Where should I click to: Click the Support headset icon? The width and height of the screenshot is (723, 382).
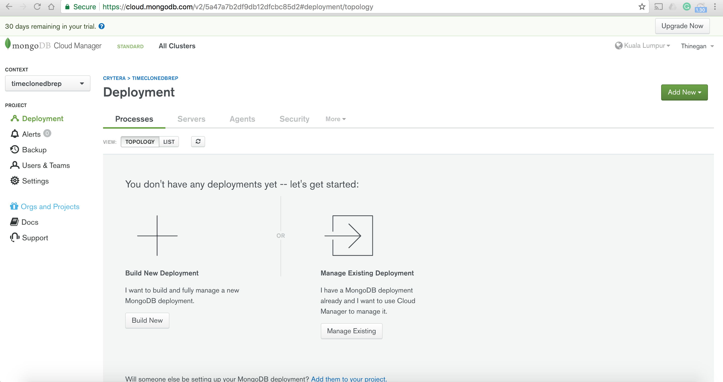[14, 237]
